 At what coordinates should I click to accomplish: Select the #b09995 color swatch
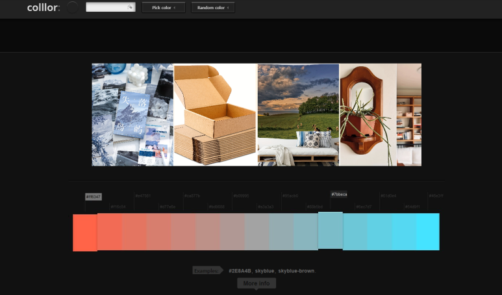pos(232,231)
